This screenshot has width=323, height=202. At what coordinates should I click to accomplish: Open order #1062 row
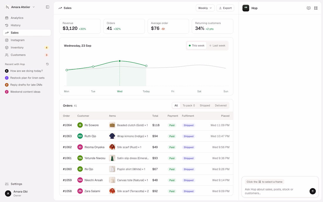pyautogui.click(x=146, y=147)
